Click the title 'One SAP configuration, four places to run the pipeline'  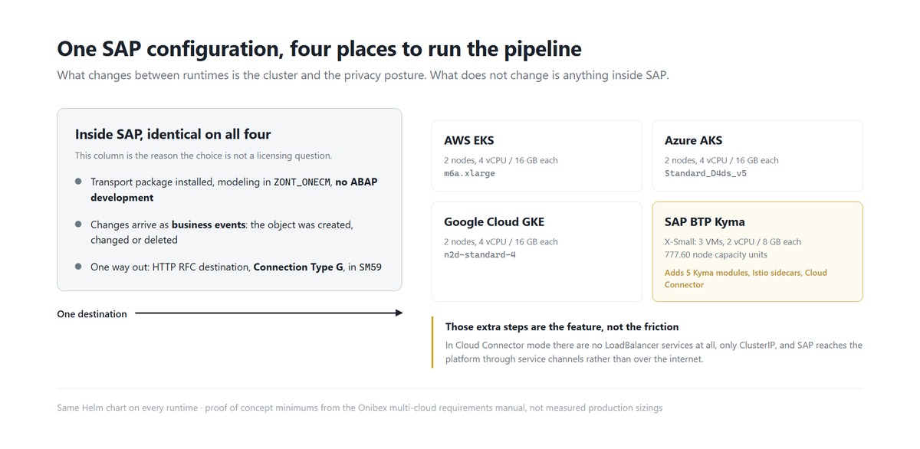[x=319, y=49]
